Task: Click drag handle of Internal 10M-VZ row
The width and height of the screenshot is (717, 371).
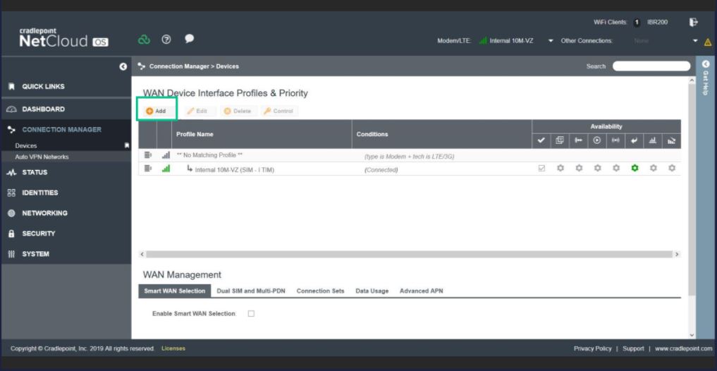Action: coord(147,169)
